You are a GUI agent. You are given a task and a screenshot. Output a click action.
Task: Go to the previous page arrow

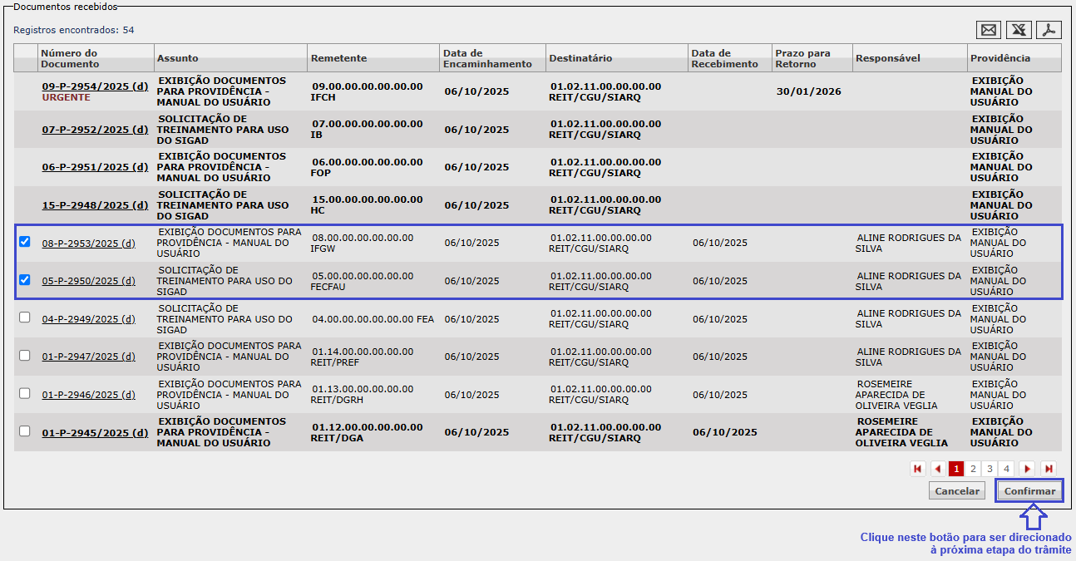938,469
